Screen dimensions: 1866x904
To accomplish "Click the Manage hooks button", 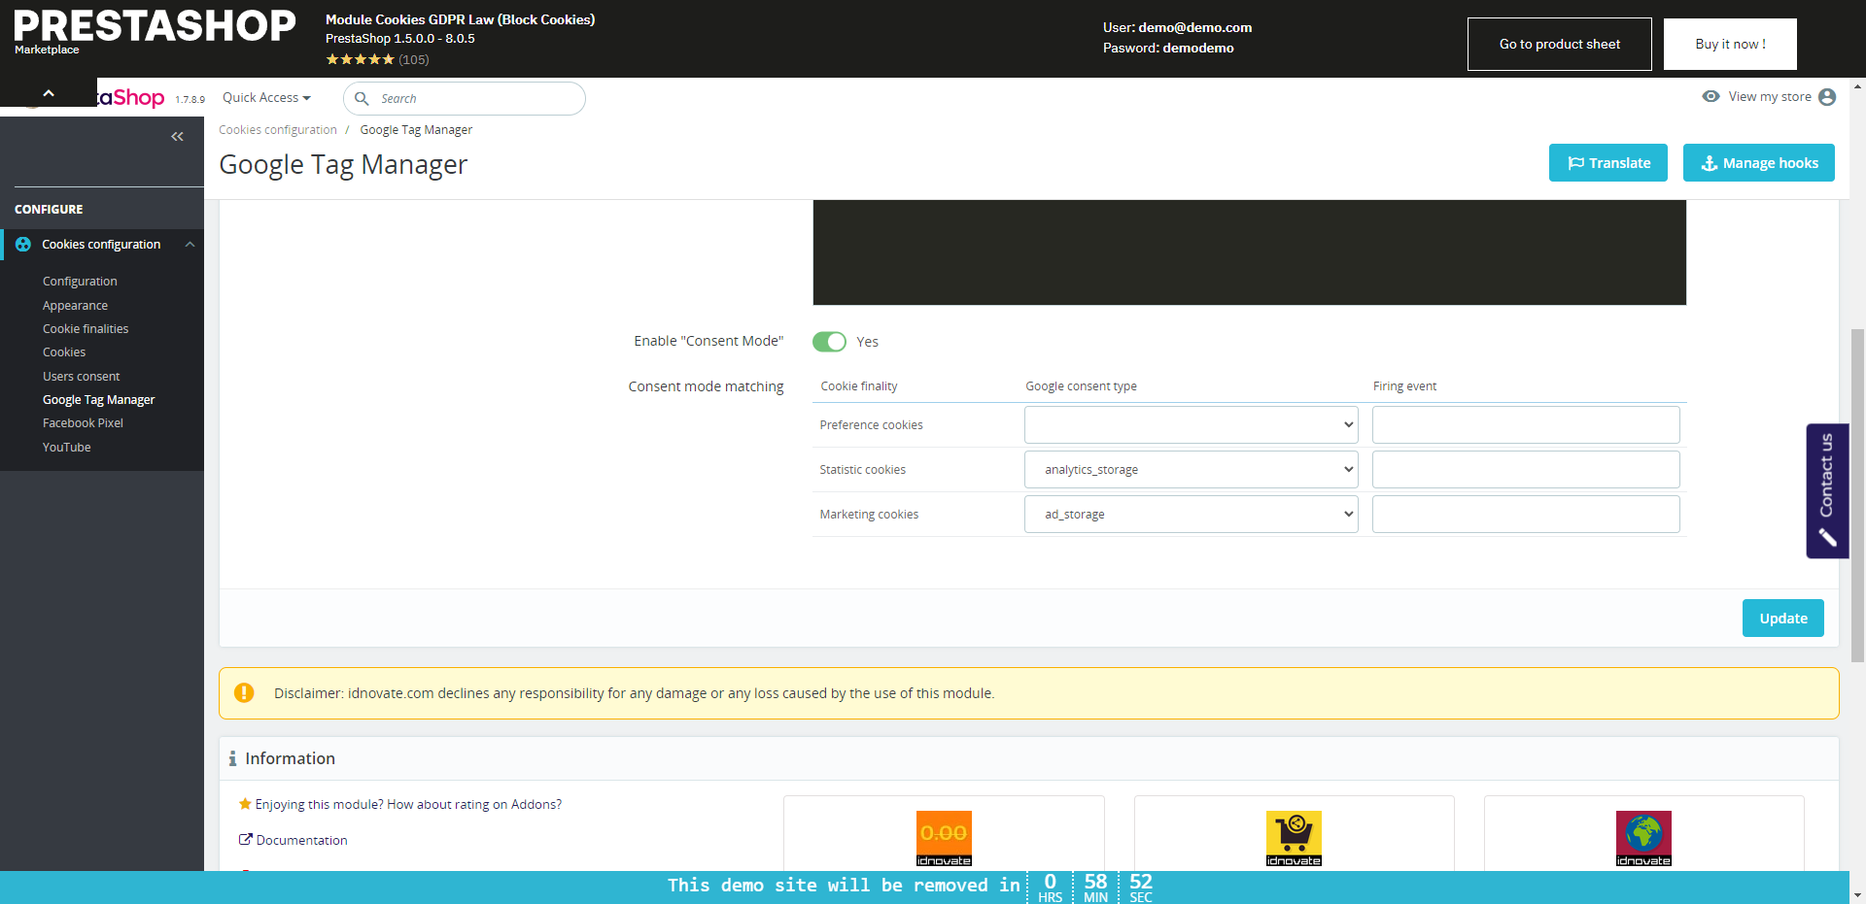I will point(1759,163).
